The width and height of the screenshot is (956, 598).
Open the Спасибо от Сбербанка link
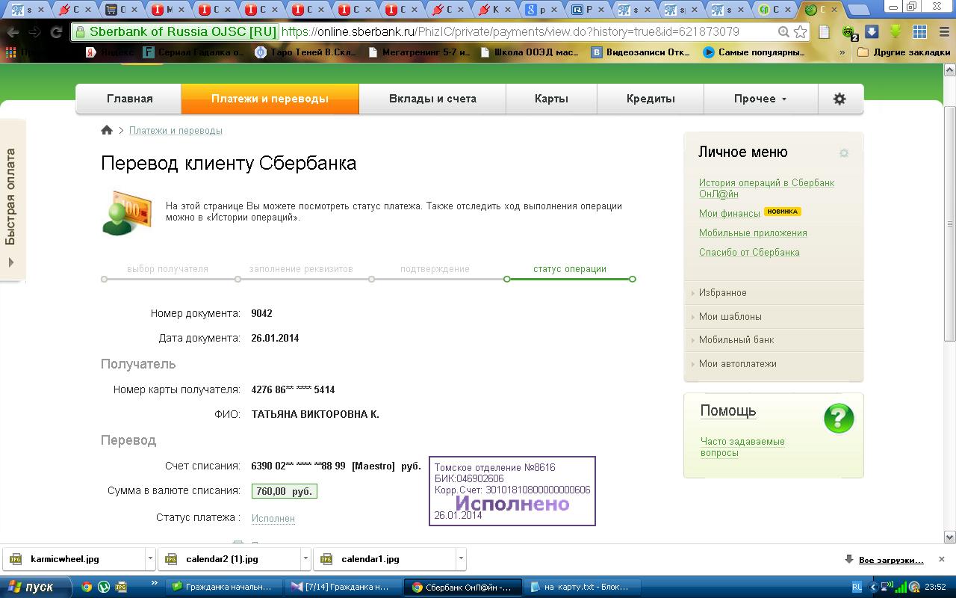point(749,253)
